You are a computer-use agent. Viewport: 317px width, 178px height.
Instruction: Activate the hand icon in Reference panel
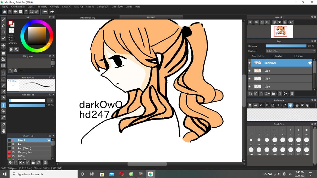[290, 105]
